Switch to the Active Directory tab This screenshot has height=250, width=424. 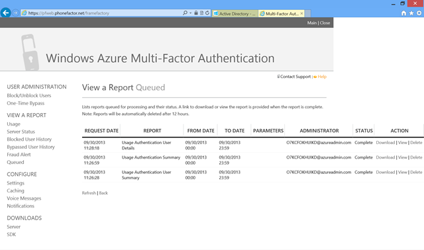[235, 13]
